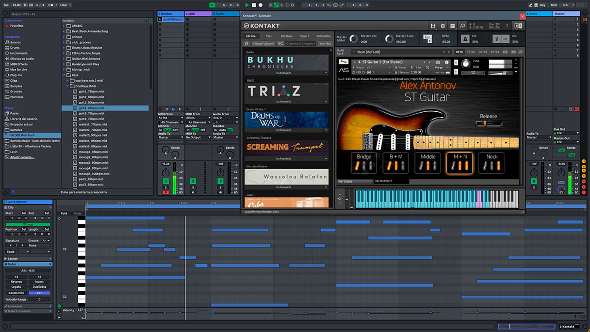Open instrument edit wrench icon
The image size is (590, 332).
[x=344, y=62]
